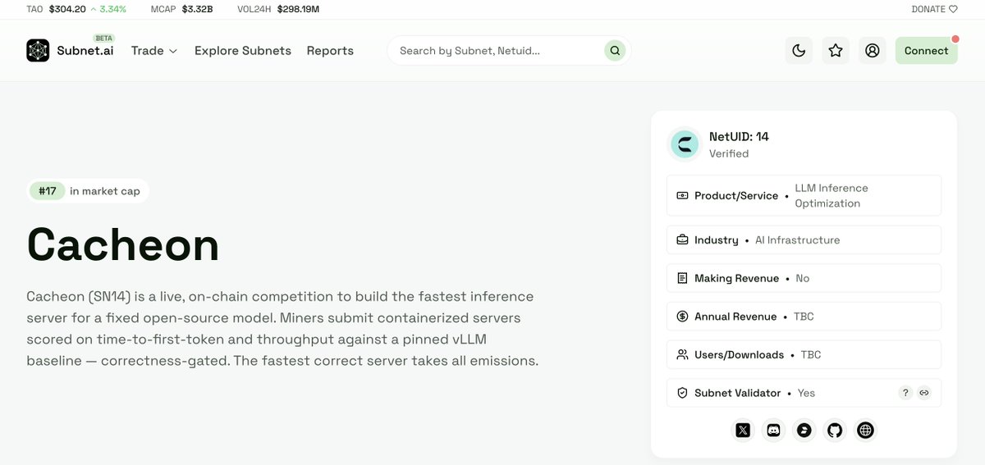The height and width of the screenshot is (465, 985).
Task: Click the Annual Revenue dollar icon
Action: 682,317
